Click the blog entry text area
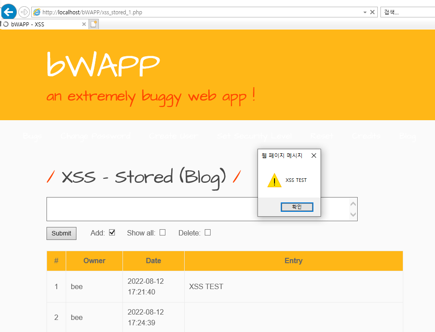Screen dimensions: 435x332 pos(202,209)
